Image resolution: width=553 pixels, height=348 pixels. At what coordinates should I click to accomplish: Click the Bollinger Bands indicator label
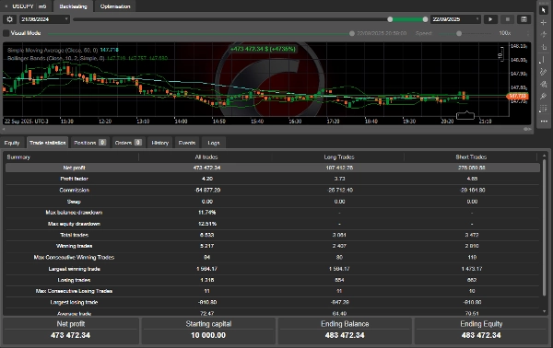[55, 58]
